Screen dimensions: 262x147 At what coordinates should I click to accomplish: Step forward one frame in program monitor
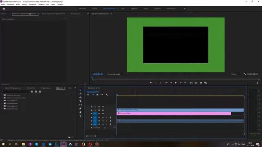click(x=181, y=83)
